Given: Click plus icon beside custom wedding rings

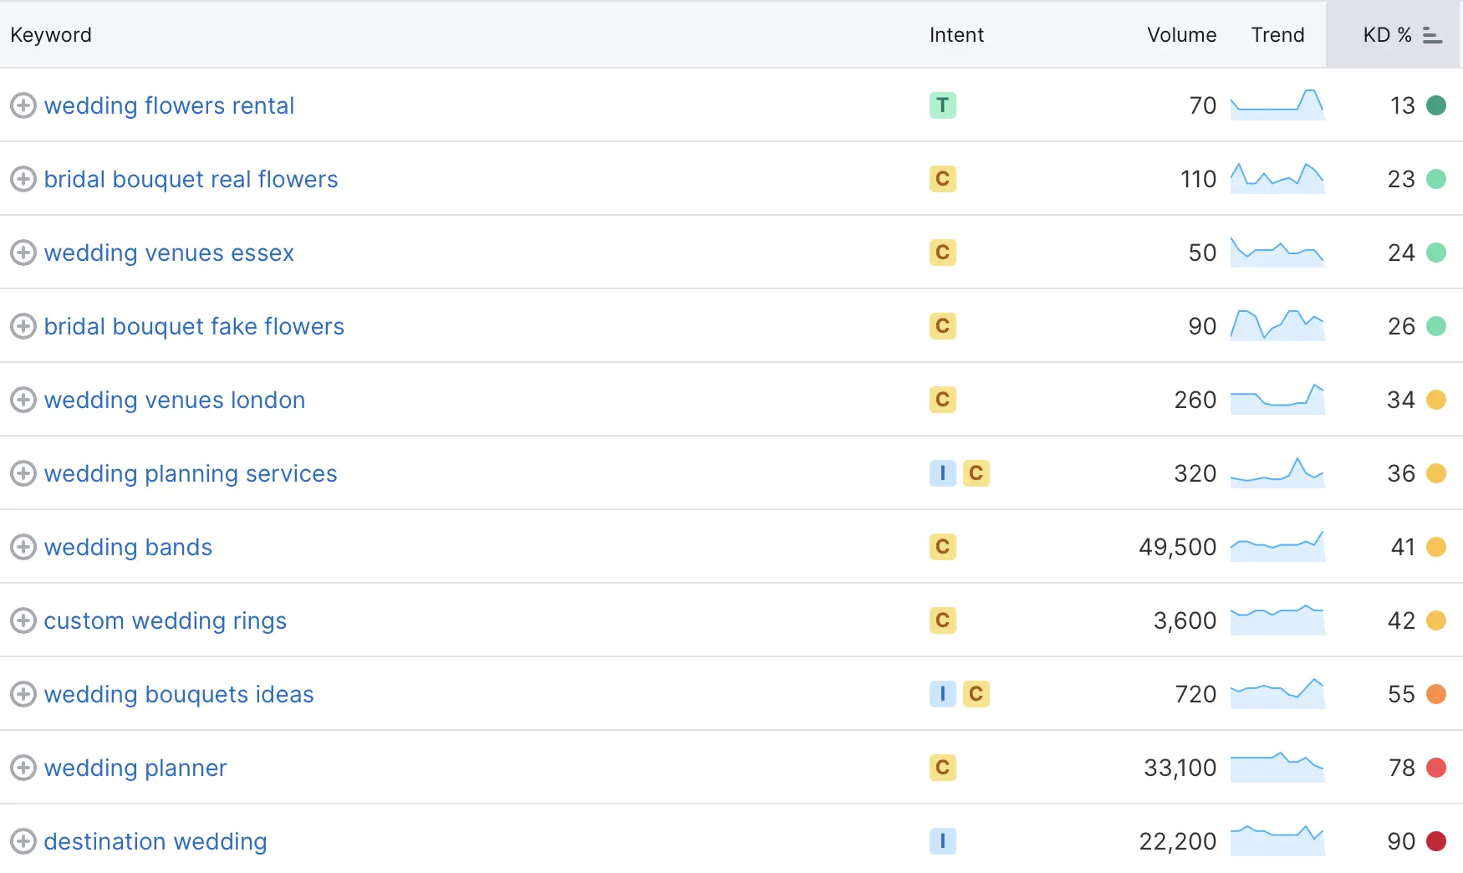Looking at the screenshot, I should click(23, 620).
